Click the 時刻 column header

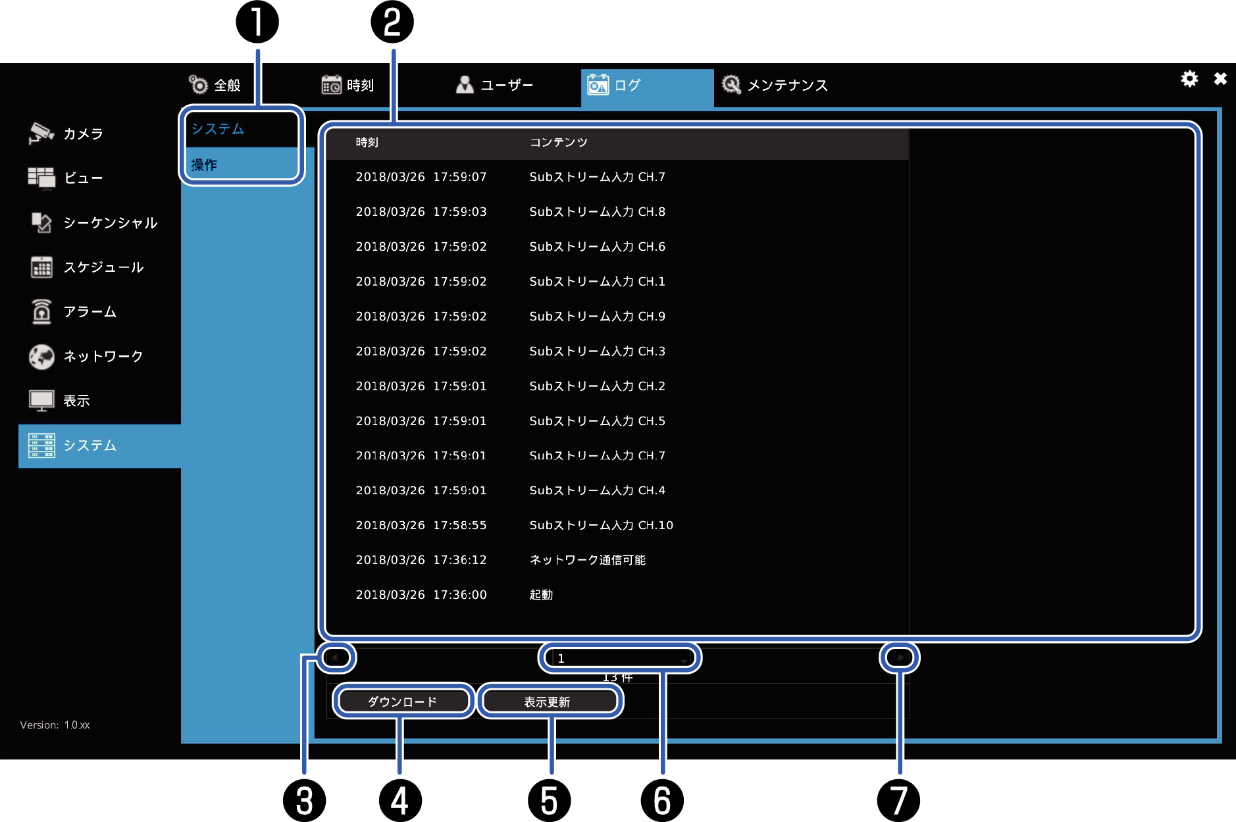pyautogui.click(x=367, y=142)
